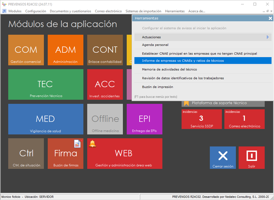Open Sistemas de importación menu
Screen dimensions: 274x200
point(143,11)
